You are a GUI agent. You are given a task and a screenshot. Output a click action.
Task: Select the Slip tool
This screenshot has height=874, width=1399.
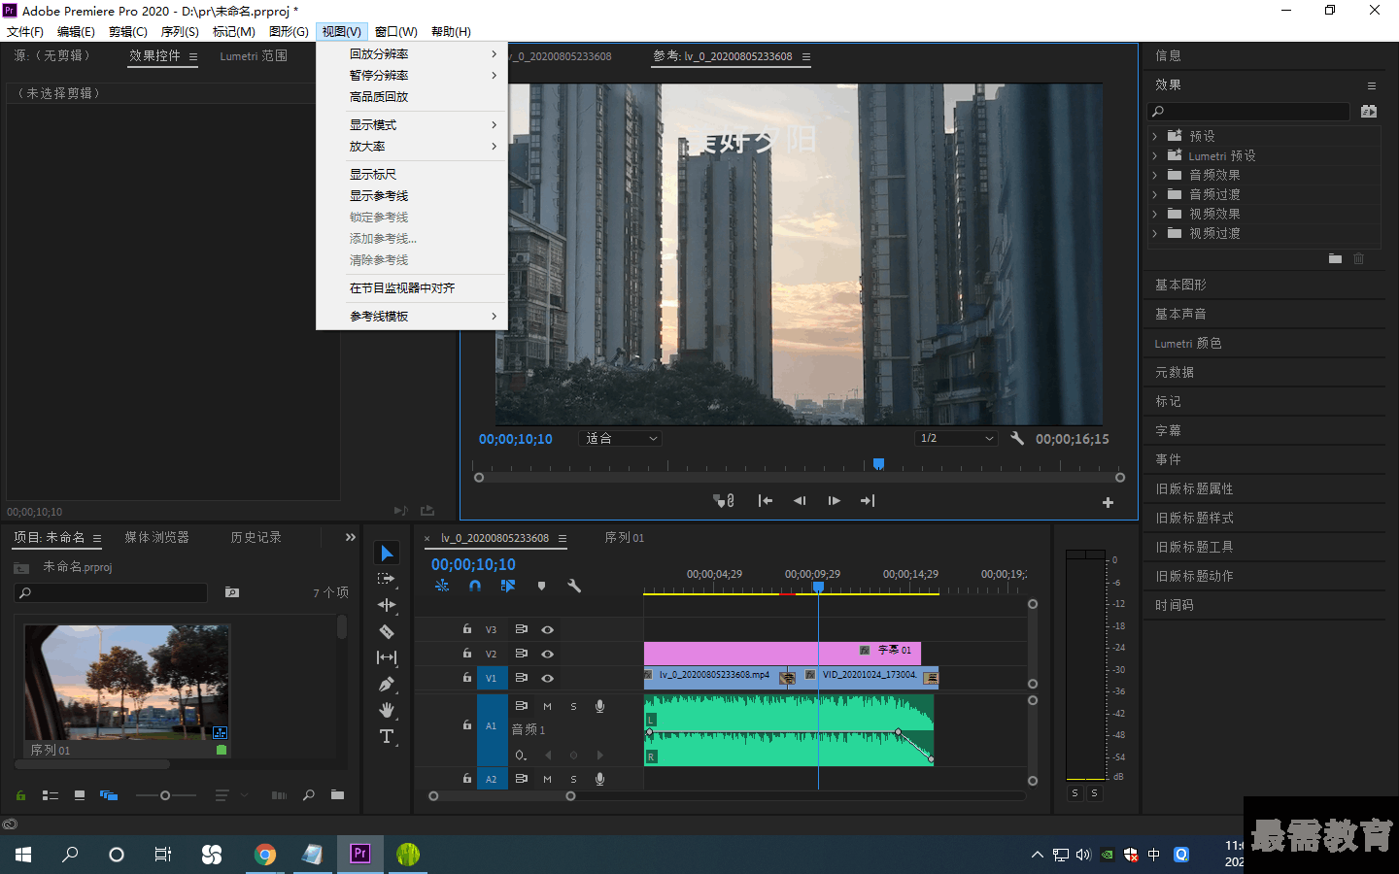click(387, 657)
